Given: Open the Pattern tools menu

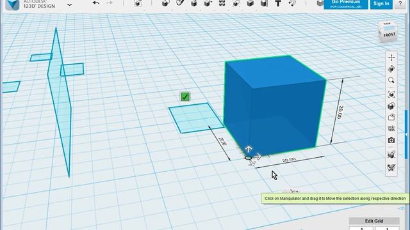Looking at the screenshot, I should coord(222,3).
